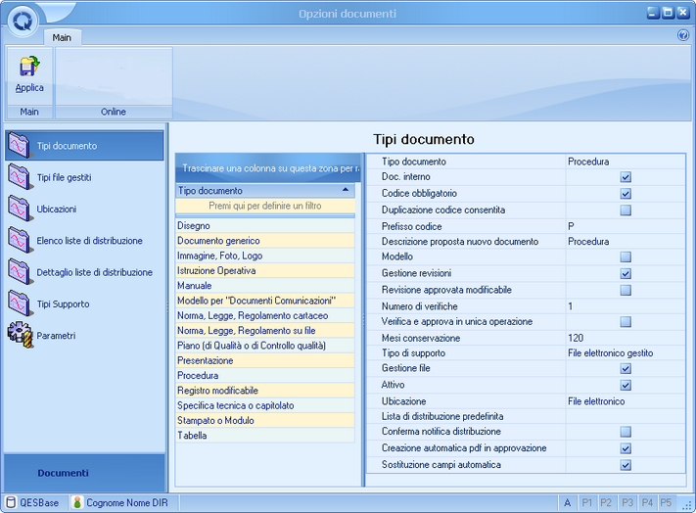Screen dimensions: 696x513
Task: Click the P2 indicator in status bar
Action: [606, 502]
